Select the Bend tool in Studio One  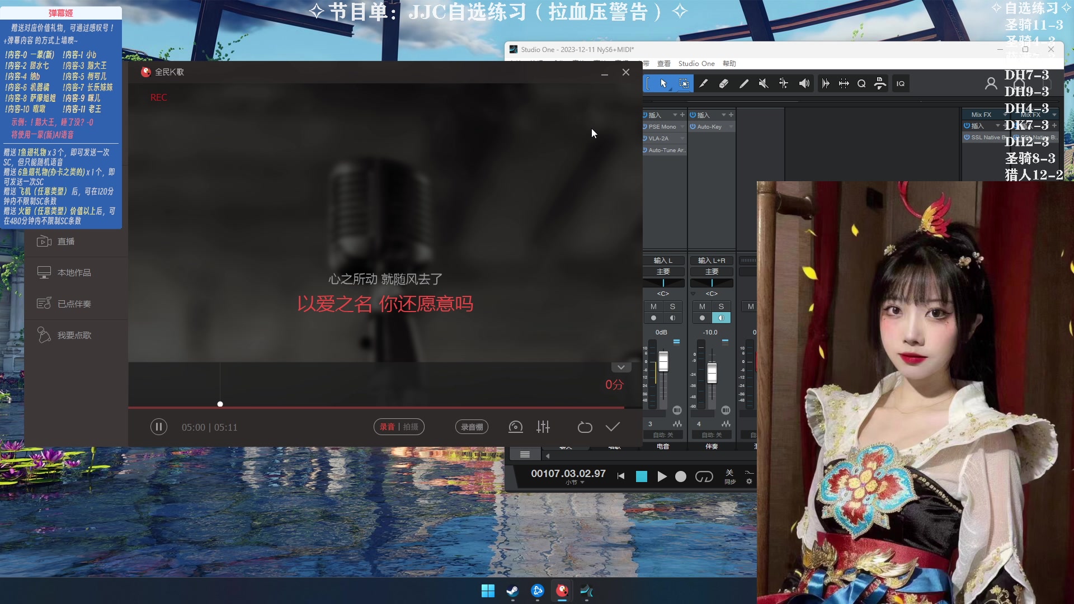tap(784, 83)
